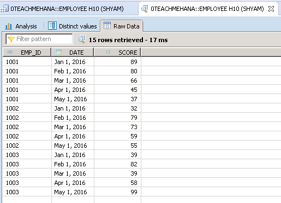
Task: Click the calendar type icon in DATE header
Action: click(59, 53)
